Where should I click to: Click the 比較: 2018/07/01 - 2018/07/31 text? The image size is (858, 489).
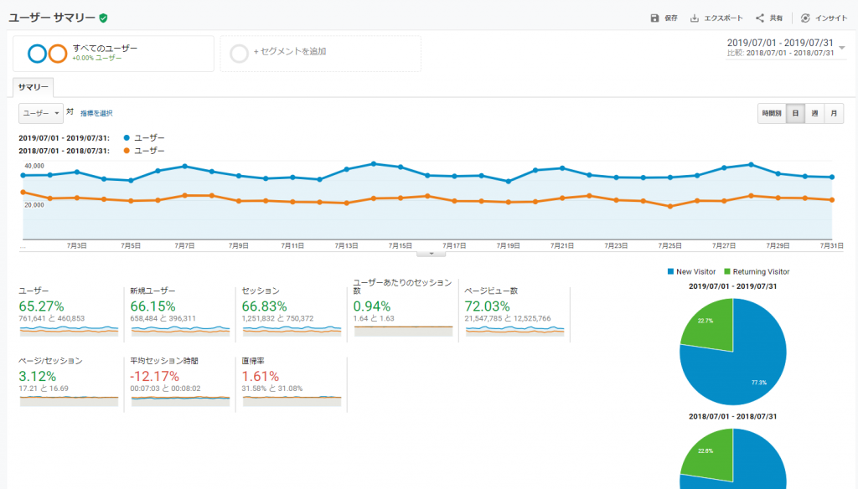click(780, 53)
